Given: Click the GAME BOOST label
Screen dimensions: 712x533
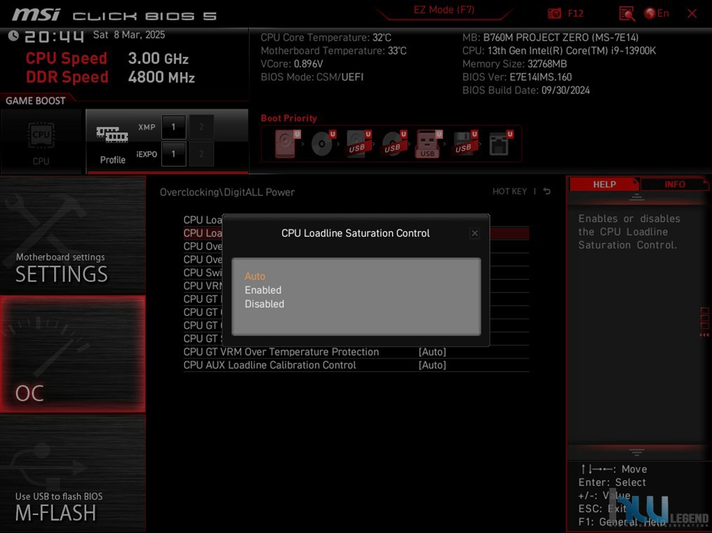Looking at the screenshot, I should point(35,101).
